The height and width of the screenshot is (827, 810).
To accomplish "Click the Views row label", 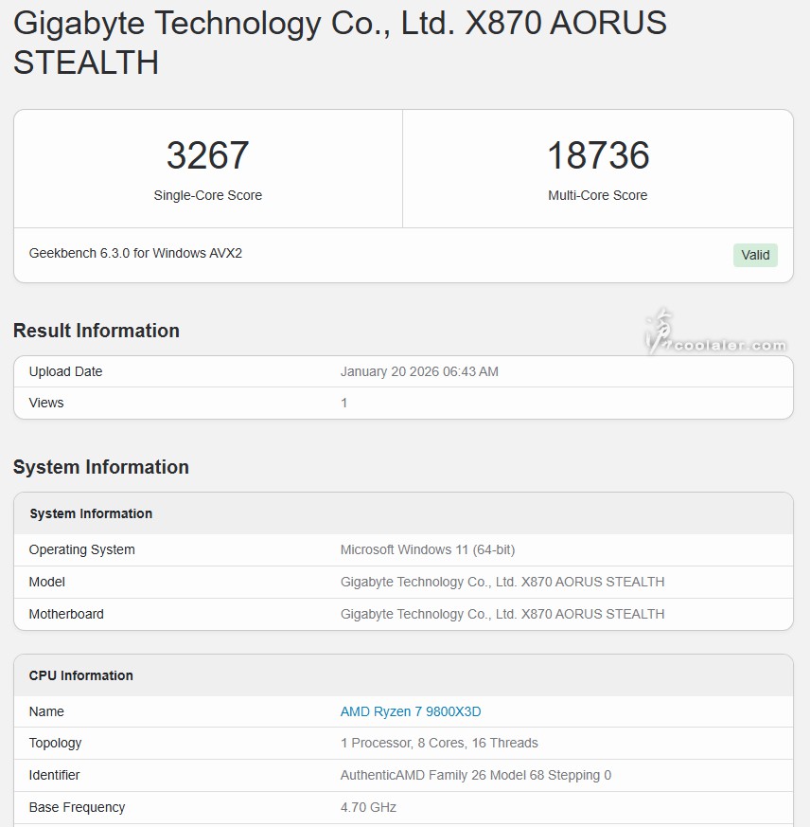I will [x=46, y=403].
